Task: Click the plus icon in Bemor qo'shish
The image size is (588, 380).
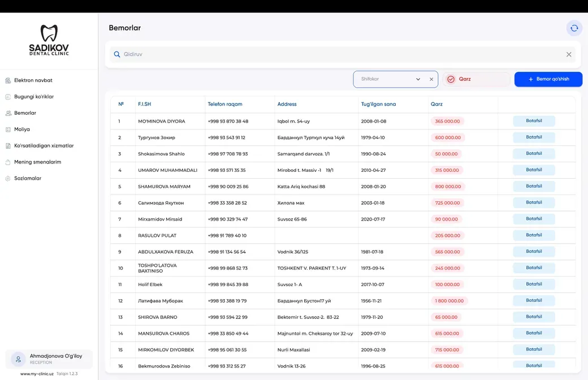Action: coord(531,79)
